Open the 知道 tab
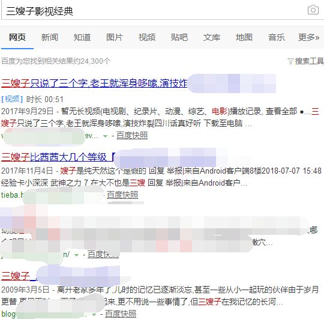This screenshot has width=324, height=319. pos(82,37)
